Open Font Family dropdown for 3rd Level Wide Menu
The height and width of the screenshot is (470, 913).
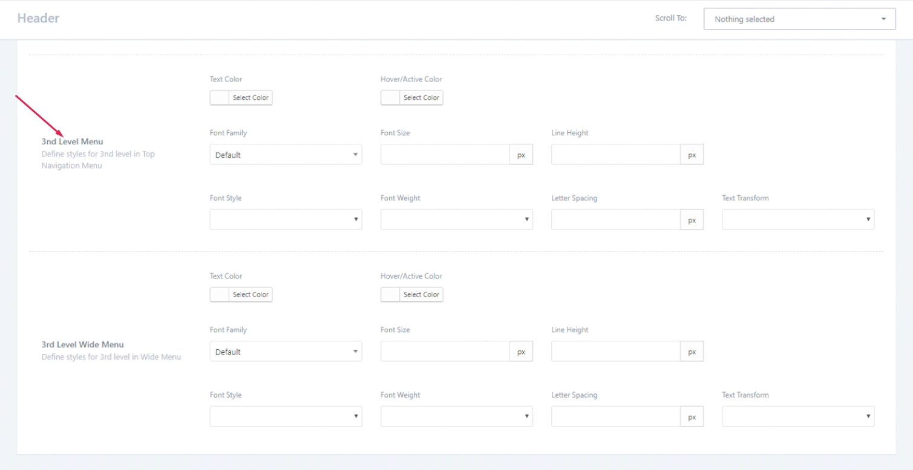286,352
